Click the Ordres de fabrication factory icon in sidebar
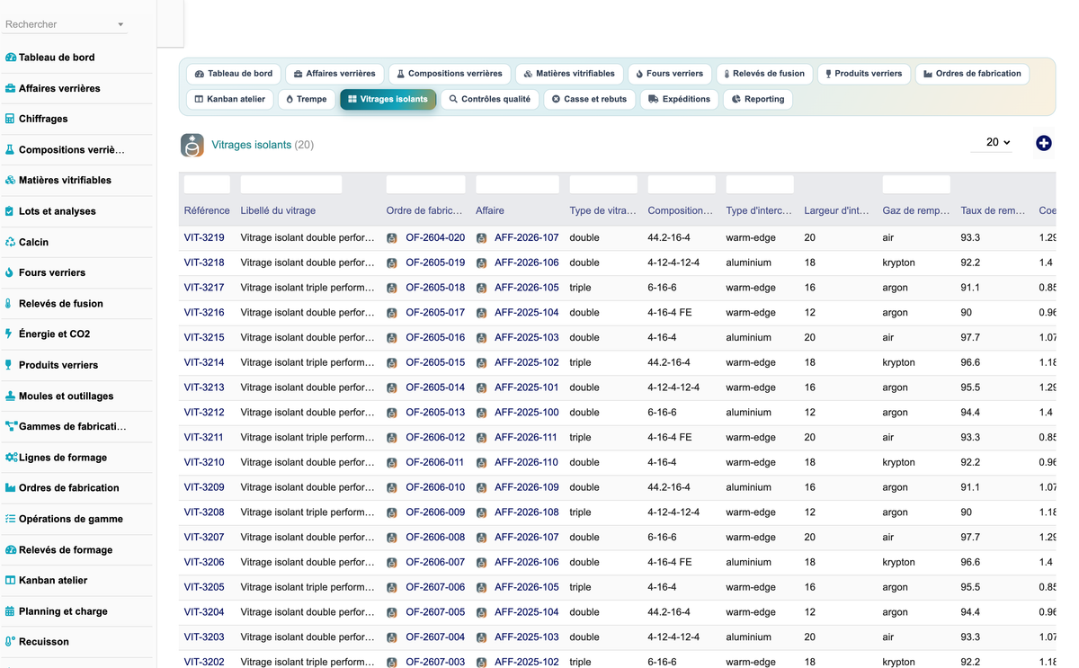1079x668 pixels. tap(11, 488)
